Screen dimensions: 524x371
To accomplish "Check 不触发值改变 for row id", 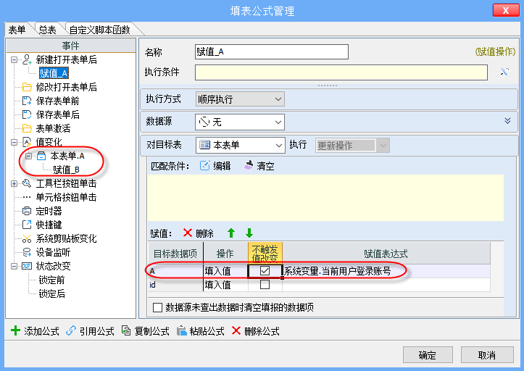I will pyautogui.click(x=265, y=285).
